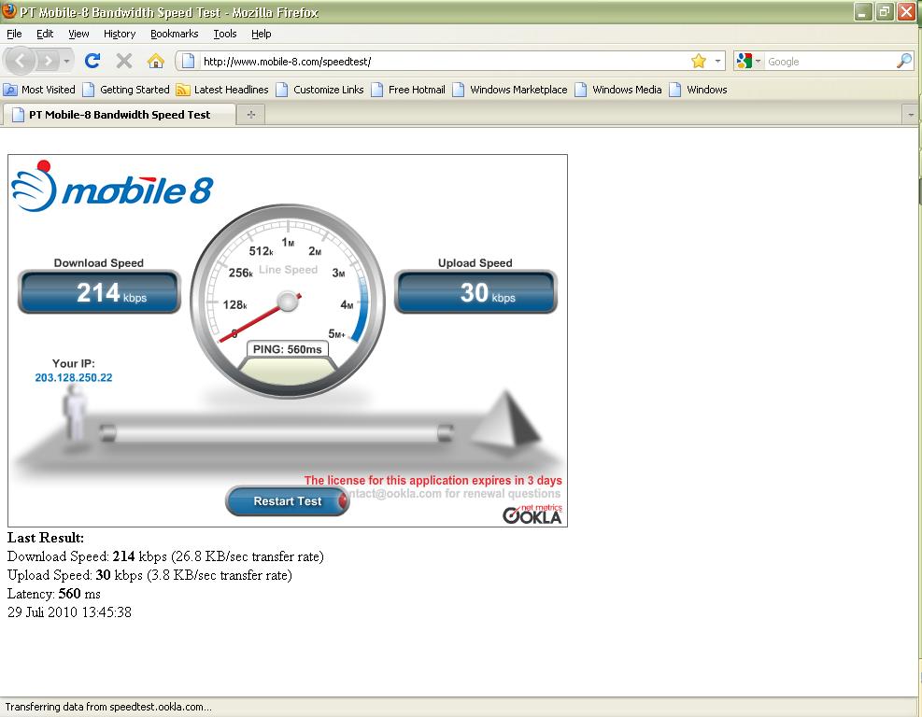Click the Download Speed 214 kbps display
Viewport: 922px width, 717px height.
99,292
